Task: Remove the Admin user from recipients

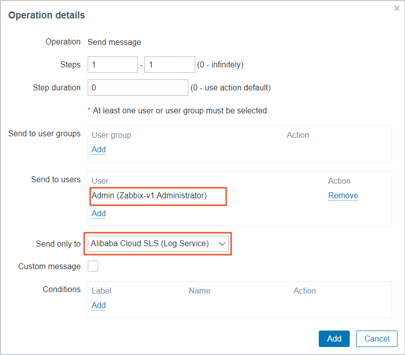Action: [343, 196]
